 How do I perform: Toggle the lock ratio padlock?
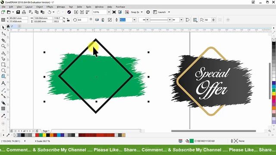click(x=68, y=20)
